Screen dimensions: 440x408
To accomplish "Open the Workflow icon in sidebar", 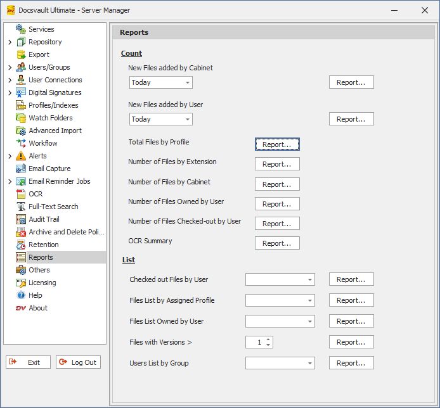I will pyautogui.click(x=21, y=143).
